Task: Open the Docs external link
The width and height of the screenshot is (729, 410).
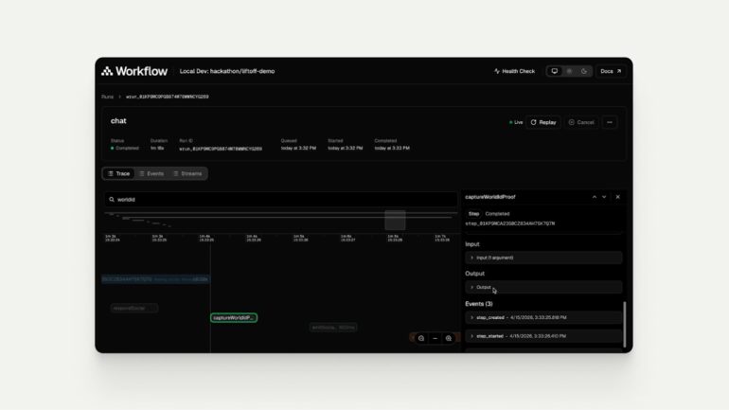Action: tap(611, 71)
